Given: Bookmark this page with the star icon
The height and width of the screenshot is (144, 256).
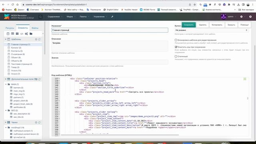Looking at the screenshot, I should click(195, 4).
